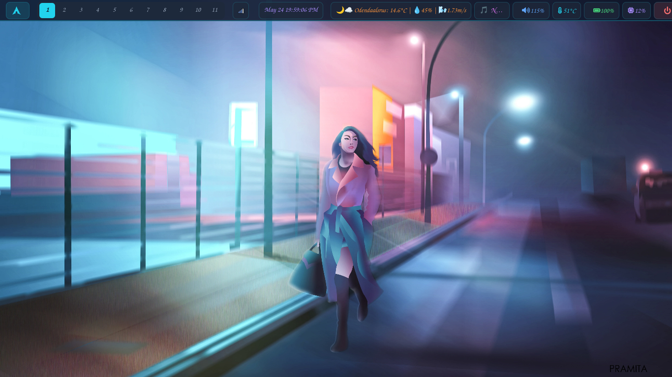Switch to workspace 6
The image size is (672, 377).
[x=131, y=10]
